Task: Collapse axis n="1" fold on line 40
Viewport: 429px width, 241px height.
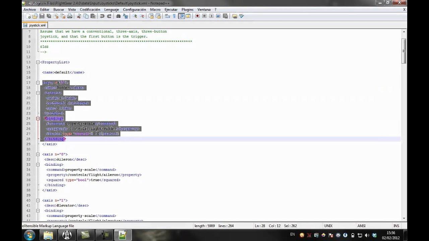Action: 38,200
